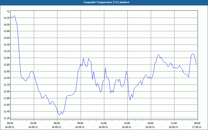Image resolution: width=208 pixels, height=130 pixels.
Task: Click the 13,80 y-axis label
Action: coord(7,31)
